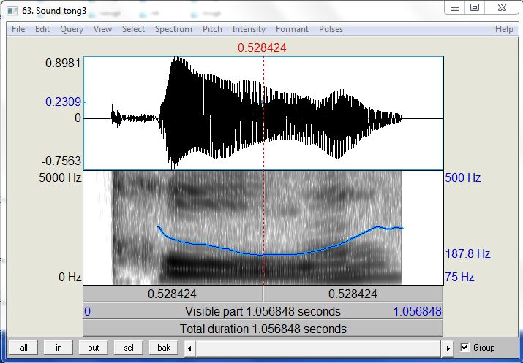Image resolution: width=523 pixels, height=363 pixels.
Task: Maximize the Sound tong3 window
Action: (x=474, y=7)
